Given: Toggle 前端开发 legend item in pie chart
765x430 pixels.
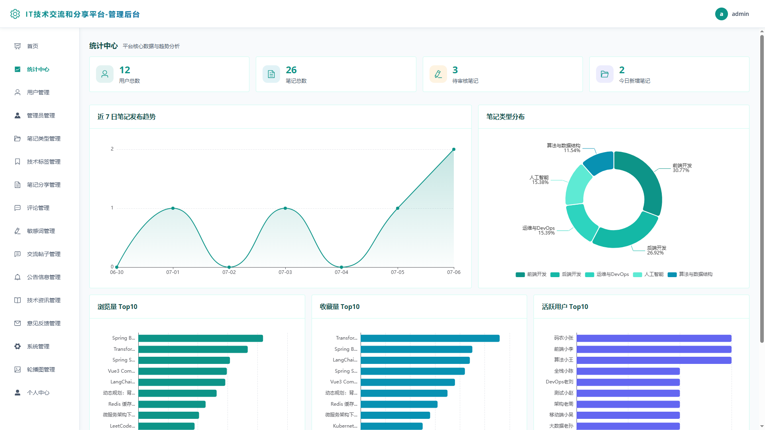Looking at the screenshot, I should 531,274.
